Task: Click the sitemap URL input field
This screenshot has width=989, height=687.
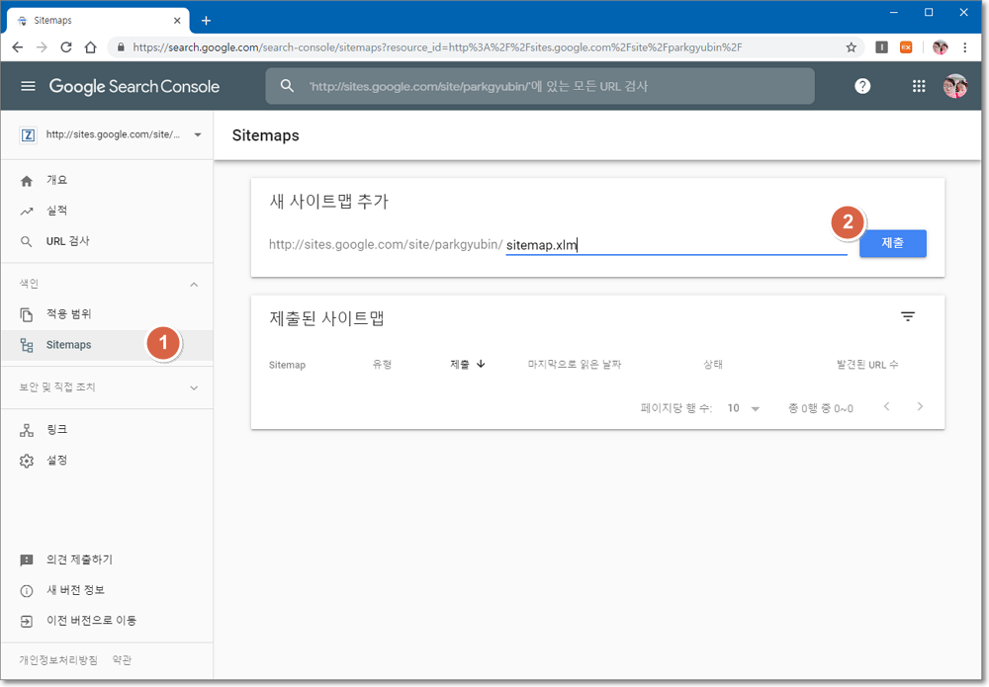Action: coord(674,245)
